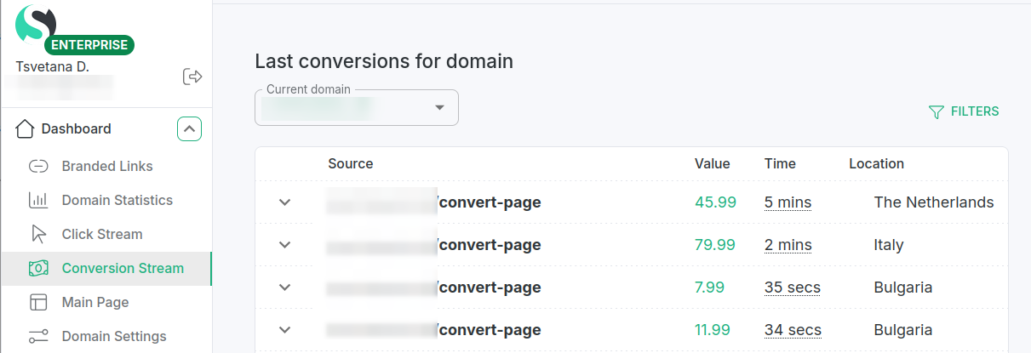Expand the 11.99 Bulgaria conversion row
Image resolution: width=1031 pixels, height=353 pixels.
coord(285,330)
